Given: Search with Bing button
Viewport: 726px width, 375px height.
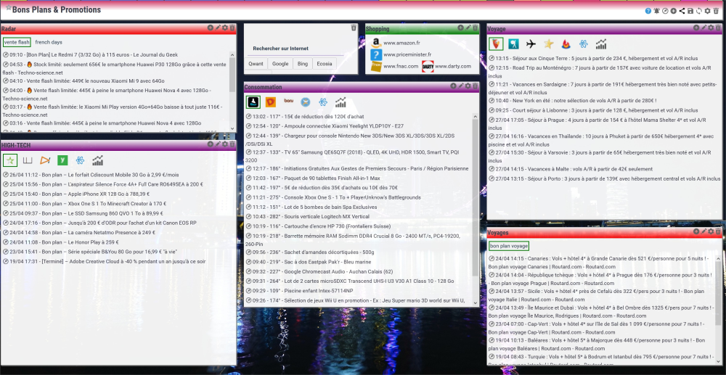Looking at the screenshot, I should 302,64.
